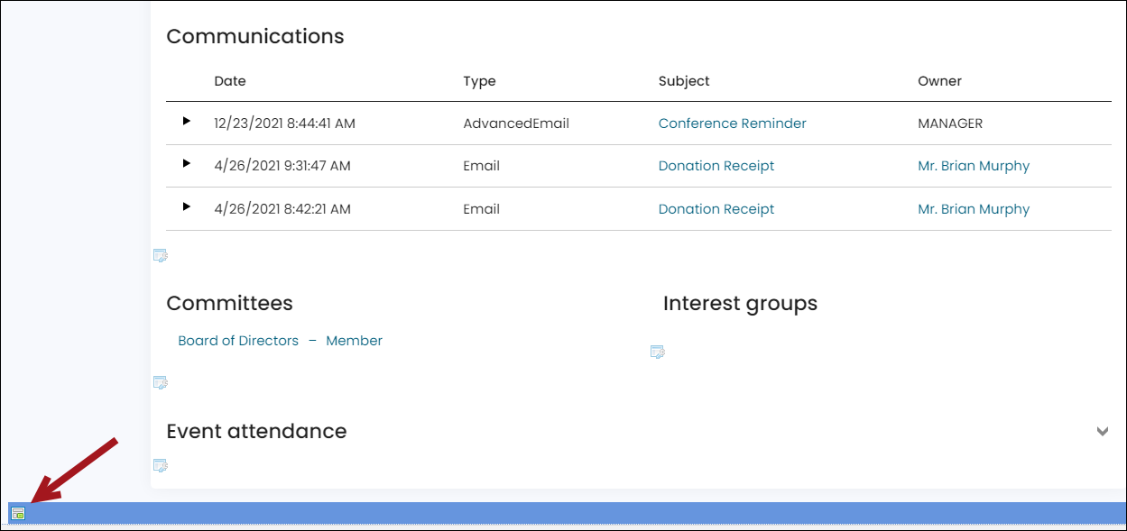
Task: Expand the 4/26/2021 8:42:21 AM email row
Action: pyautogui.click(x=187, y=206)
